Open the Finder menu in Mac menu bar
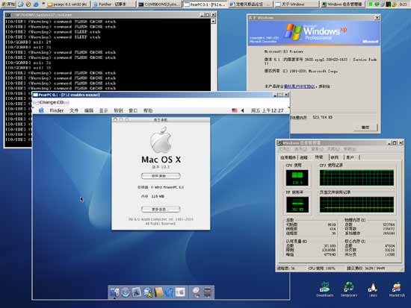The image size is (411, 308). click(x=57, y=110)
